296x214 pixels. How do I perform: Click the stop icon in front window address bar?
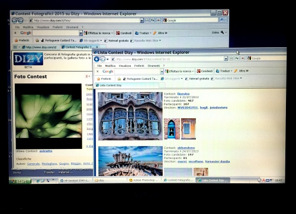tap(243, 59)
